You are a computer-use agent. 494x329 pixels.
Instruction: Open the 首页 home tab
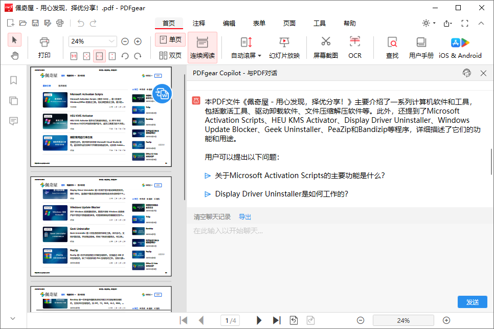point(169,24)
